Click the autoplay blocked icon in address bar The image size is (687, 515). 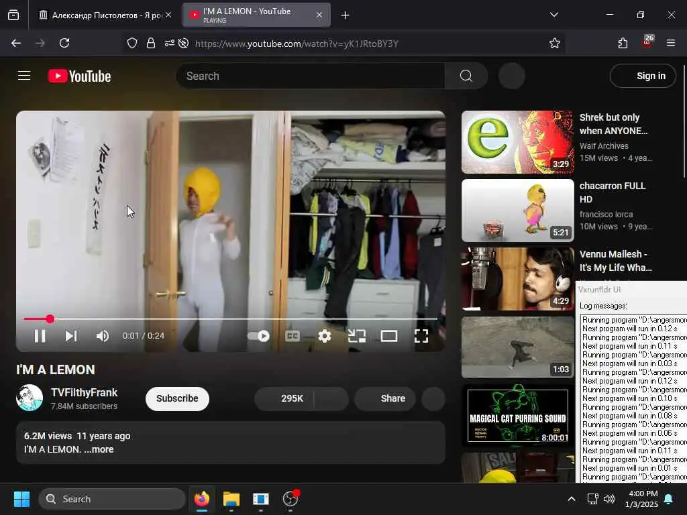click(184, 43)
